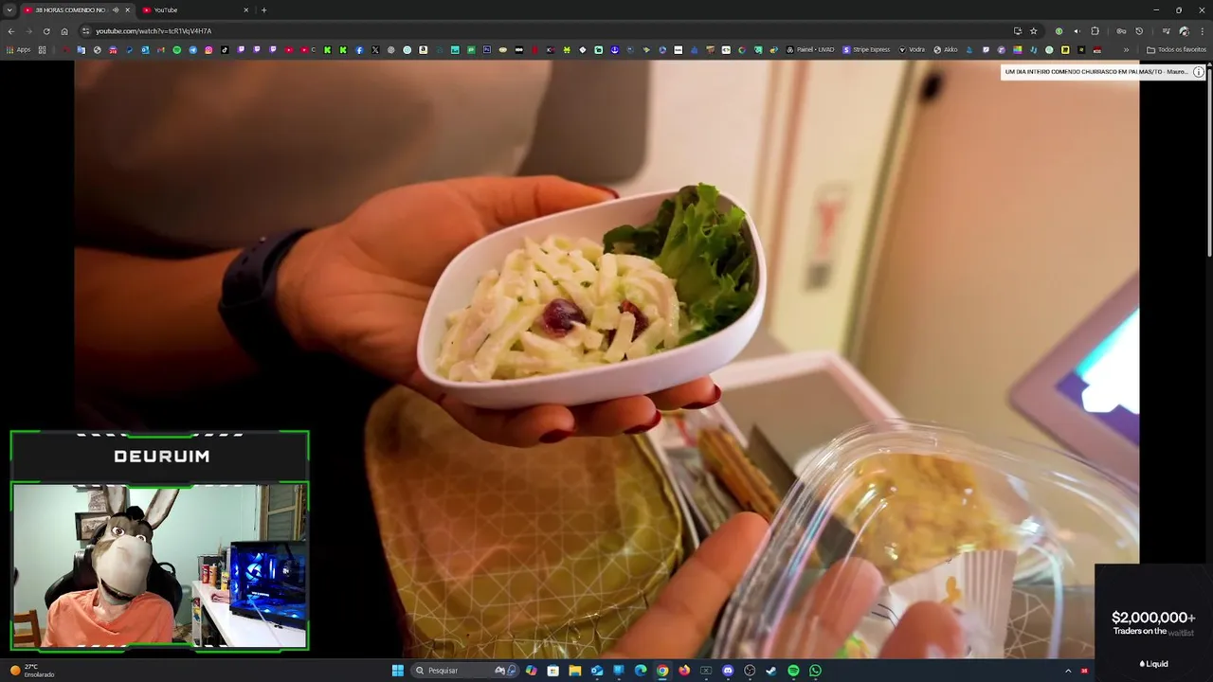Open the browser home page
Viewport: 1213px width, 682px height.
pyautogui.click(x=64, y=31)
